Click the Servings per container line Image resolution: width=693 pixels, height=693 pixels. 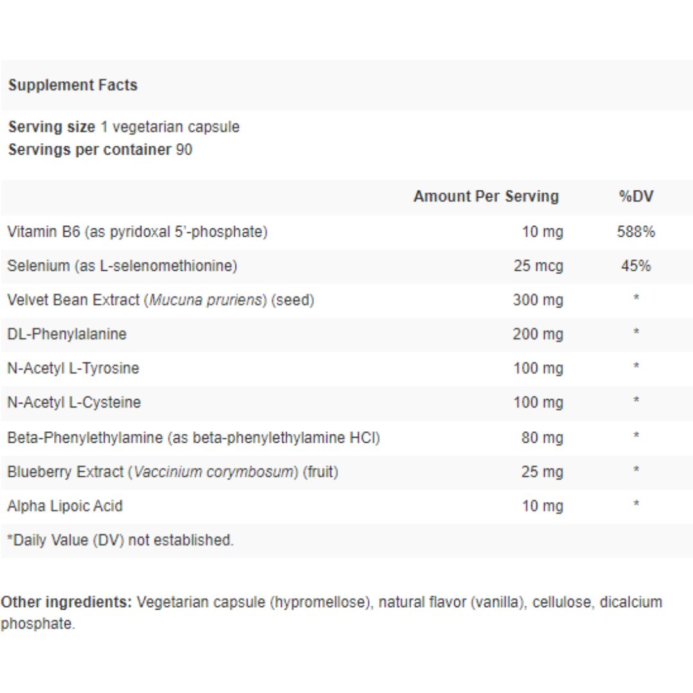(x=100, y=150)
